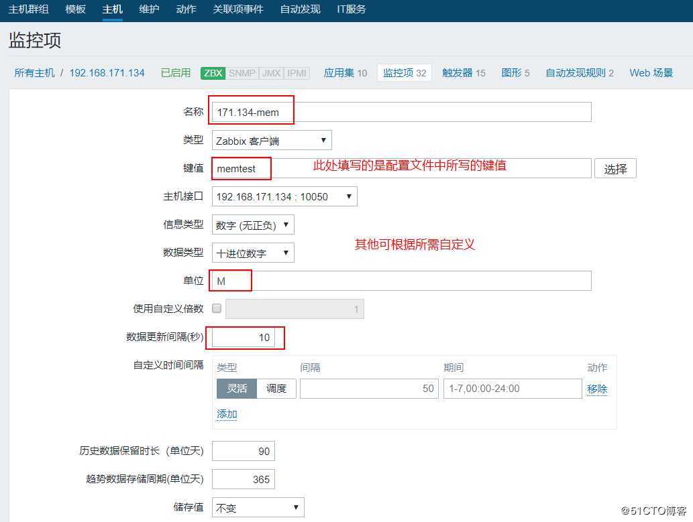Expand the 储存值 dropdown
This screenshot has height=522, width=693.
[258, 507]
